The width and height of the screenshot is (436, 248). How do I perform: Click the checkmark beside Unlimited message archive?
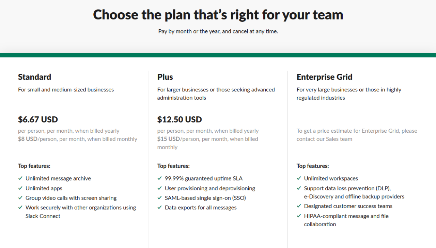20,178
